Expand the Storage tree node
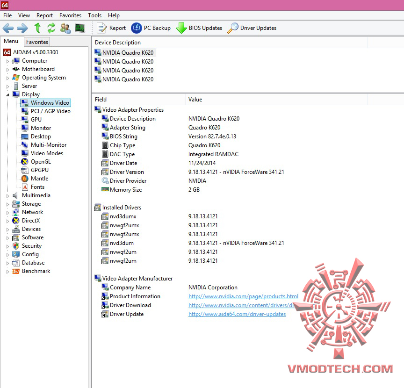Image resolution: width=404 pixels, height=388 pixels. coord(7,204)
